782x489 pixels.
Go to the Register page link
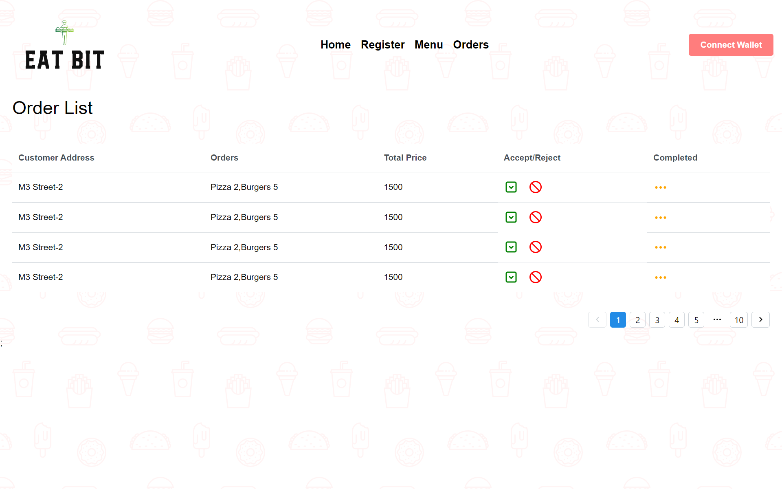382,45
